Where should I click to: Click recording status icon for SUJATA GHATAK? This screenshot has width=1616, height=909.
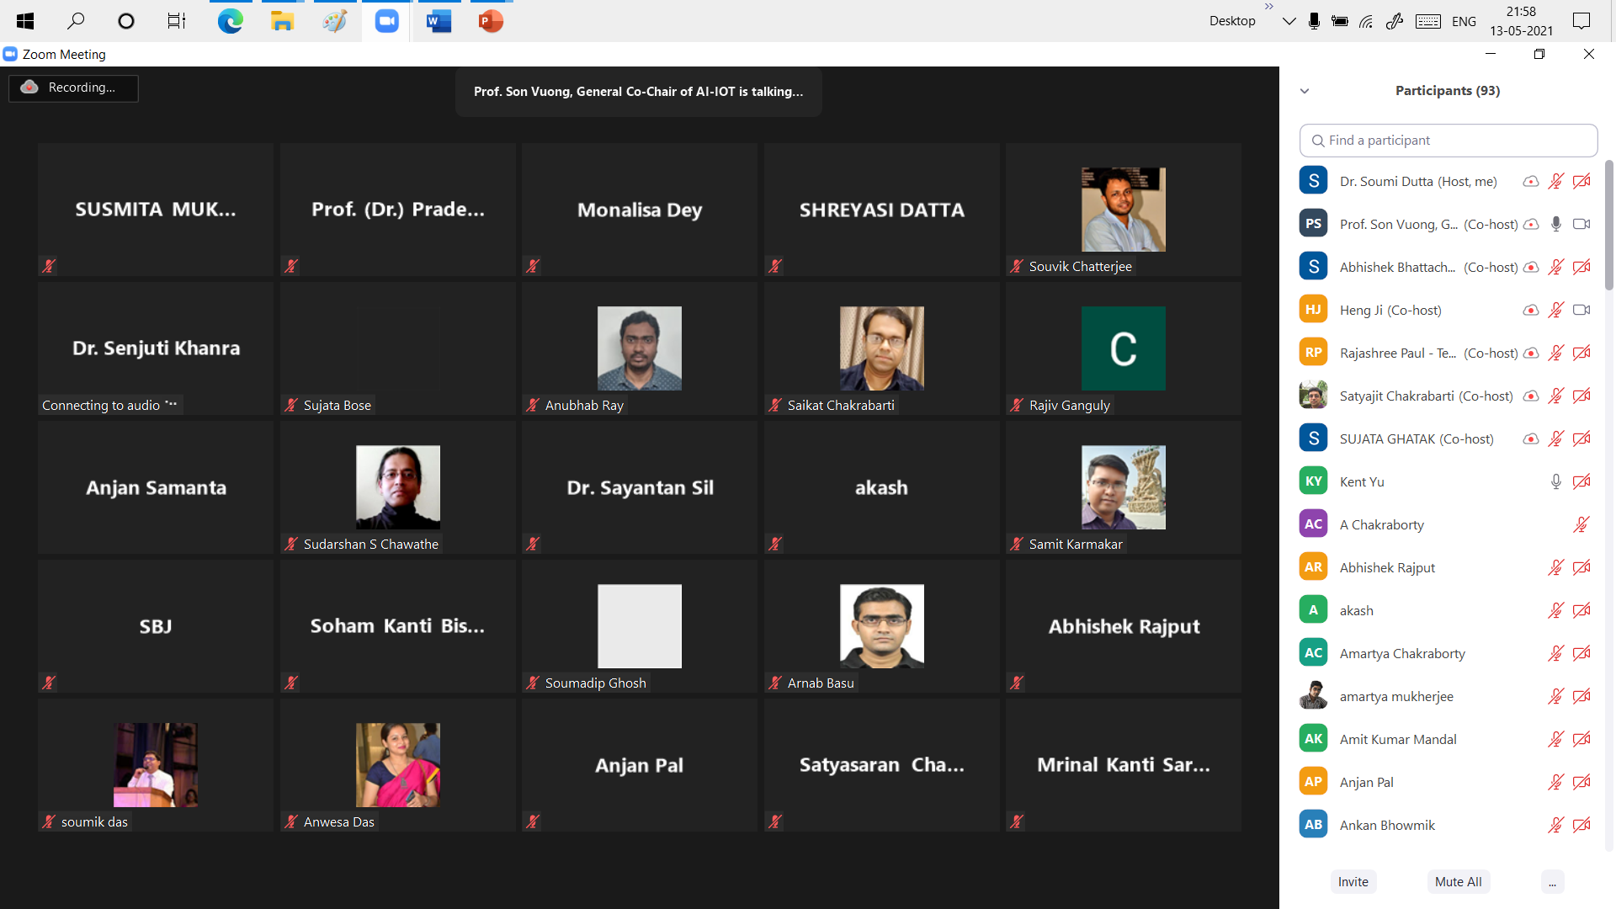[x=1531, y=439]
